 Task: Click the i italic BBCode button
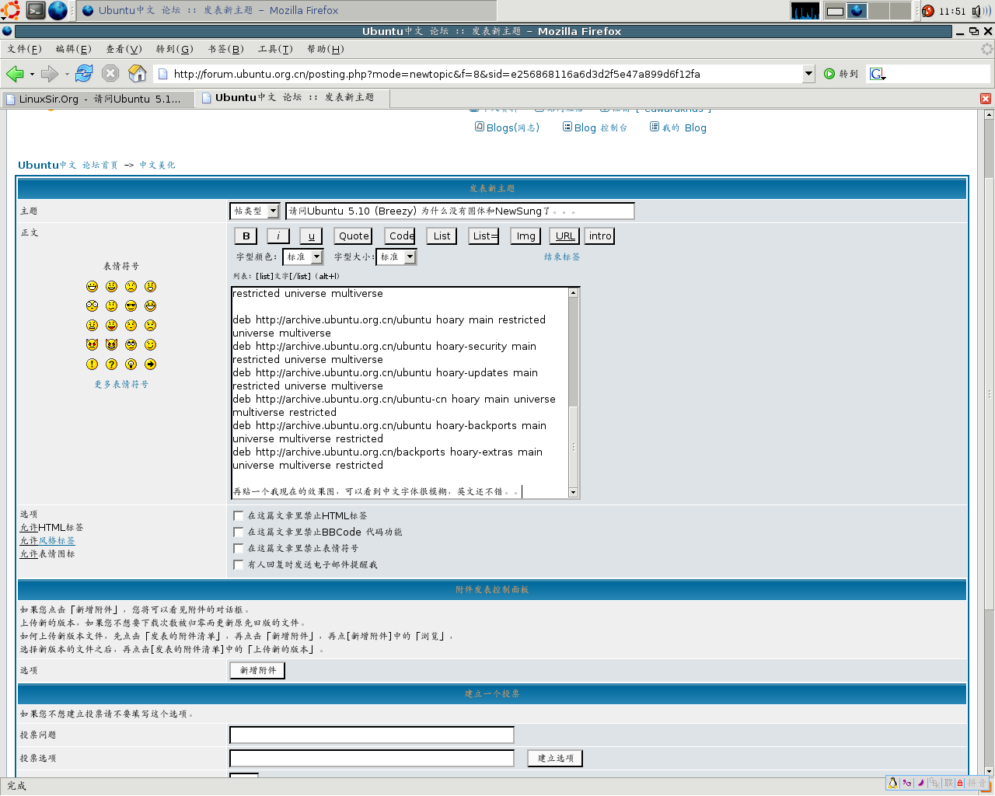coord(278,236)
